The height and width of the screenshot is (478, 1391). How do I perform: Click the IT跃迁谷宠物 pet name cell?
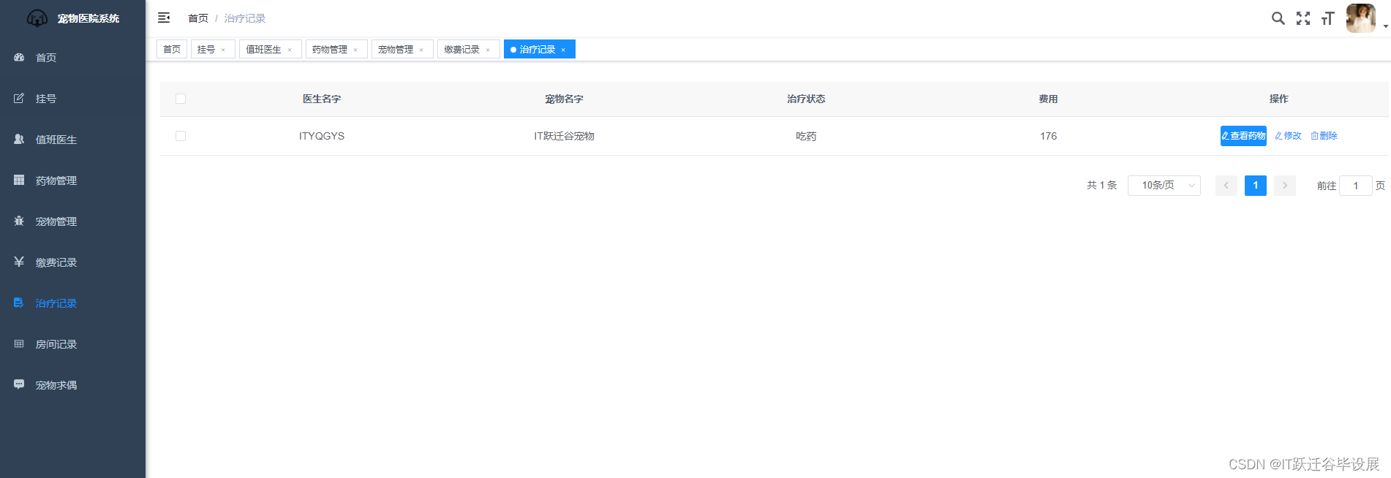pyautogui.click(x=564, y=136)
